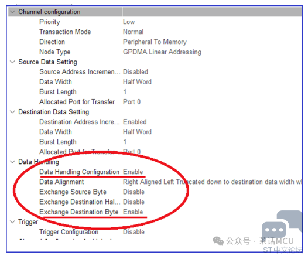
Task: Select the Transaction Mode row label
Action: (65, 32)
